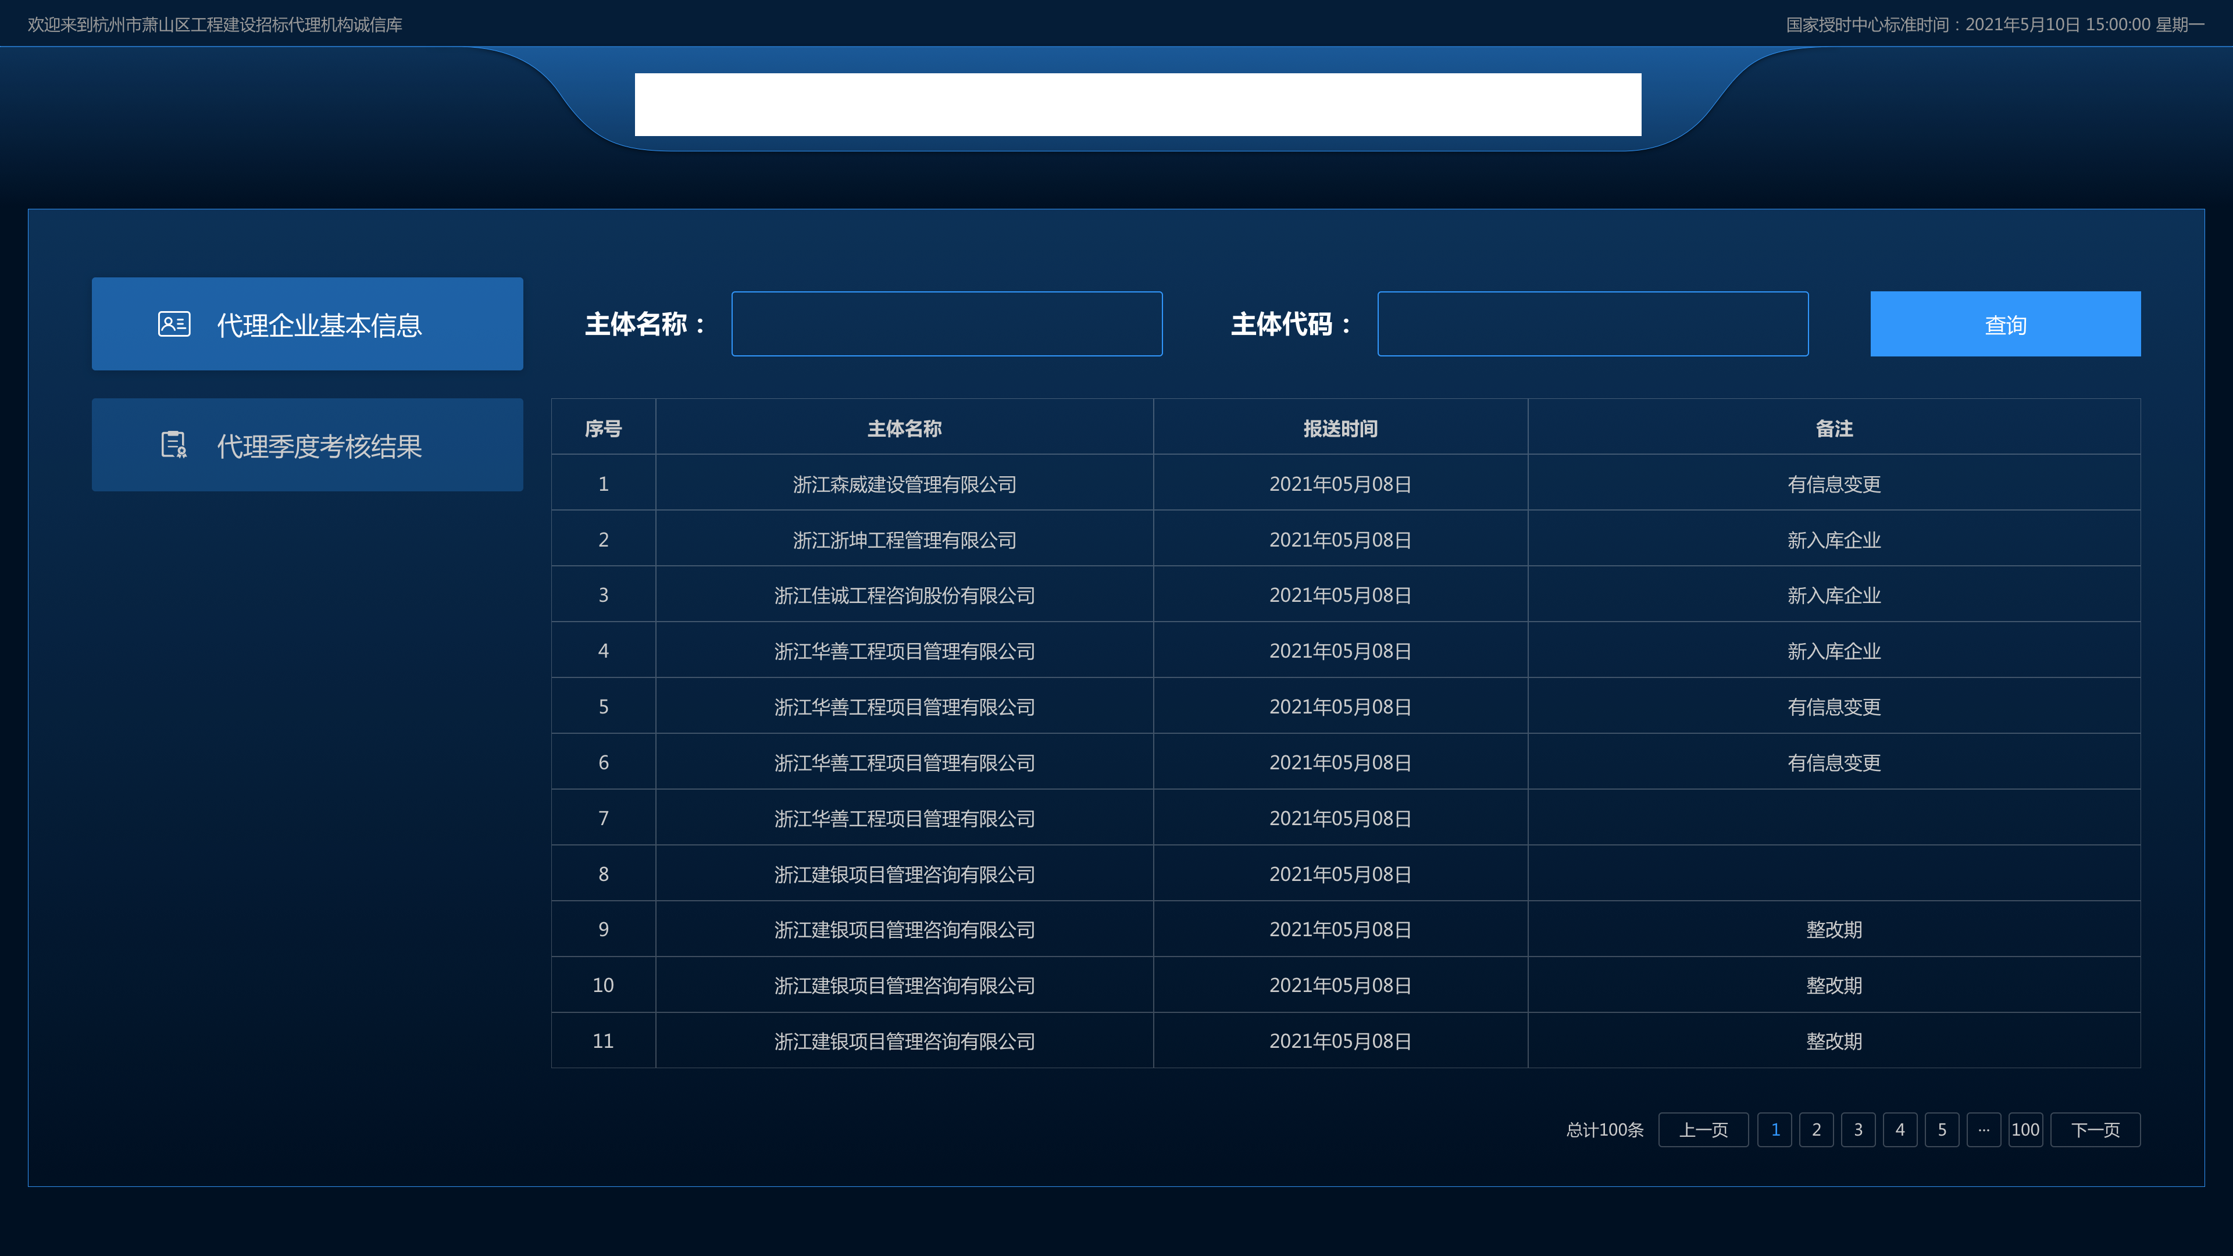2233x1256 pixels.
Task: Go to previous page 上一页
Action: [1703, 1129]
